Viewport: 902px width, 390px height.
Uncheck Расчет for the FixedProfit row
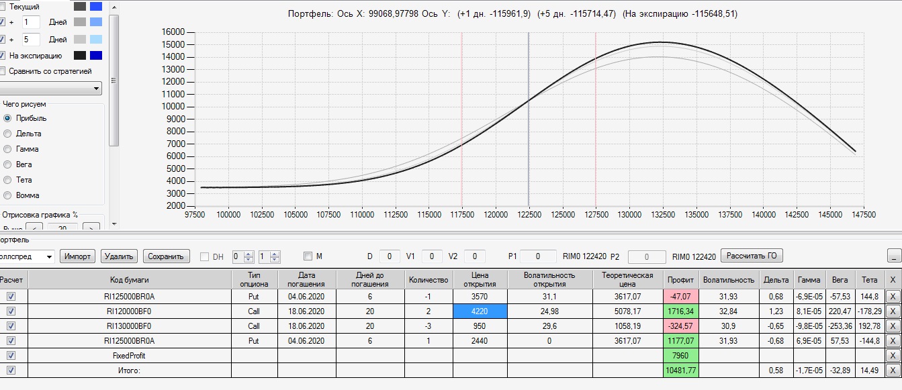[x=11, y=356]
